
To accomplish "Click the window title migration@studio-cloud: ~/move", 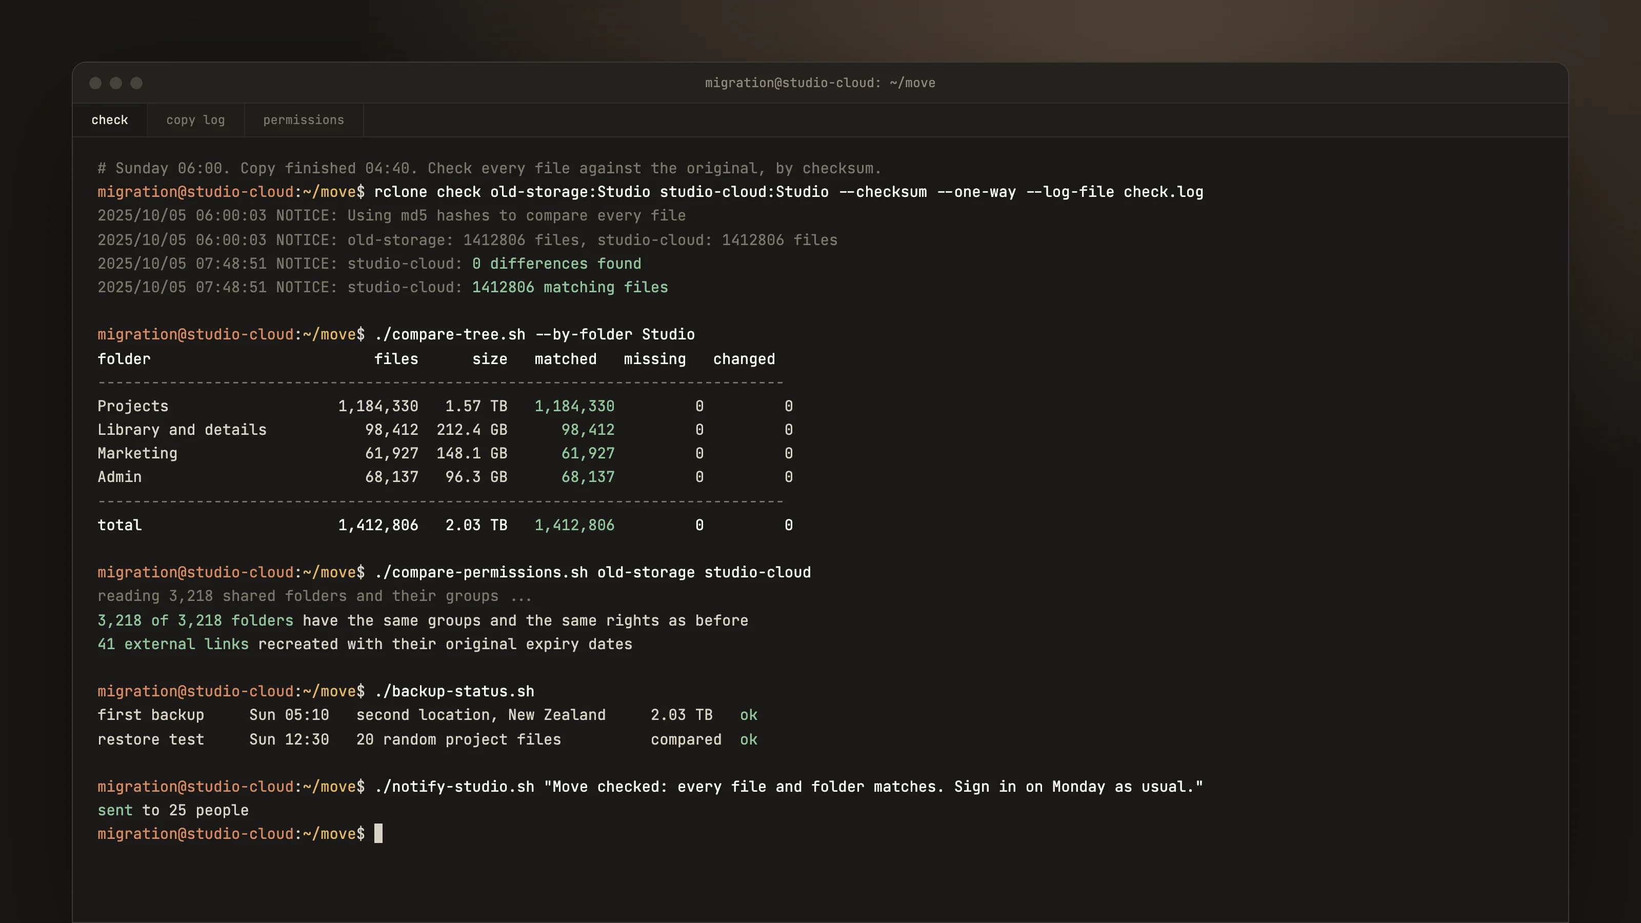I will pos(820,83).
